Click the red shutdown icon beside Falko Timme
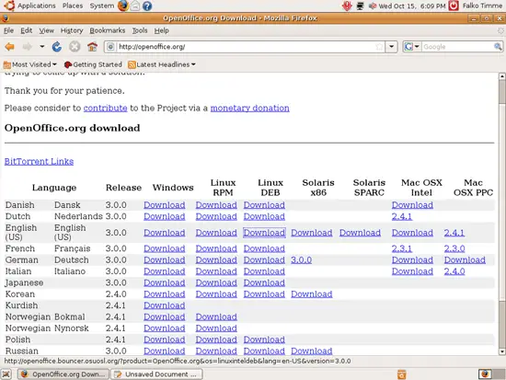Viewport: 506px width, 380px height. 454,6
